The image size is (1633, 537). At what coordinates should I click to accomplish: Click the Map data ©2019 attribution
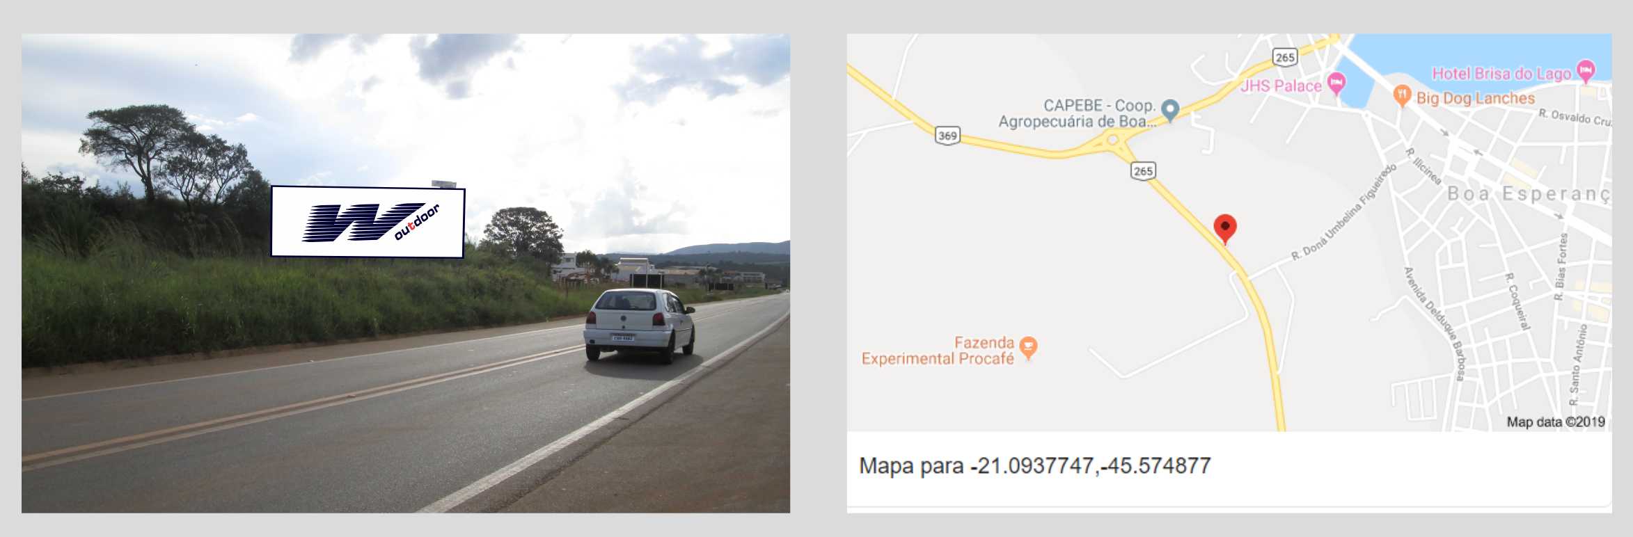(x=1556, y=422)
